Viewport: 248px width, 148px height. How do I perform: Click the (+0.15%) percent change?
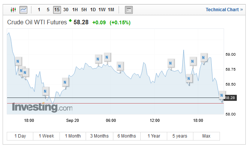coord(120,22)
